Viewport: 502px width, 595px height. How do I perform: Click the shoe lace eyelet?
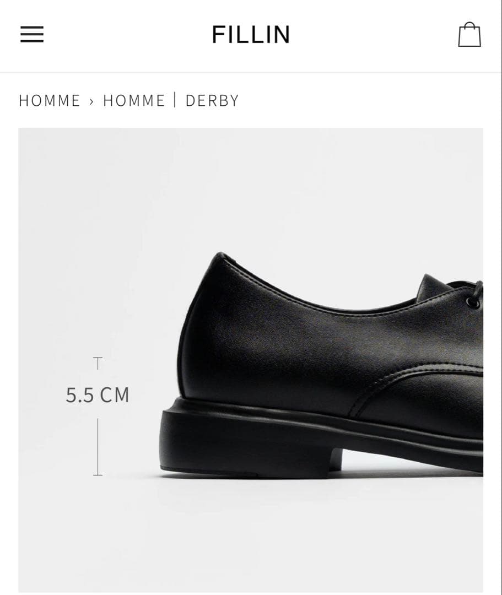click(x=472, y=302)
